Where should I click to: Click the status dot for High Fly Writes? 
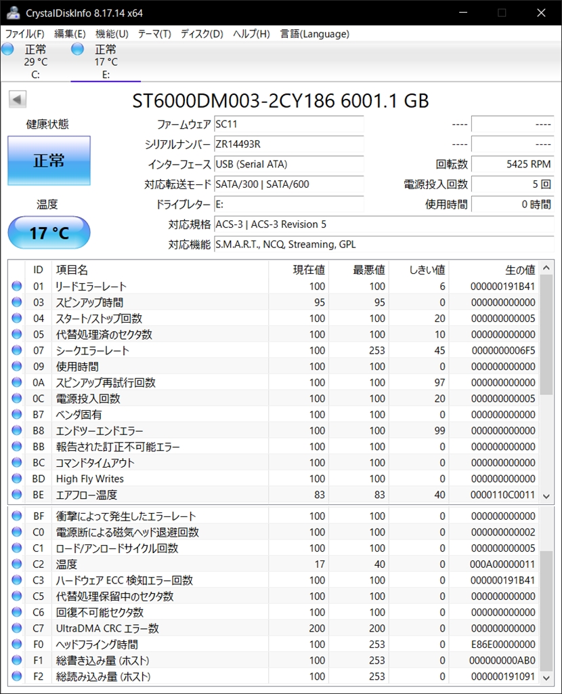coord(17,478)
